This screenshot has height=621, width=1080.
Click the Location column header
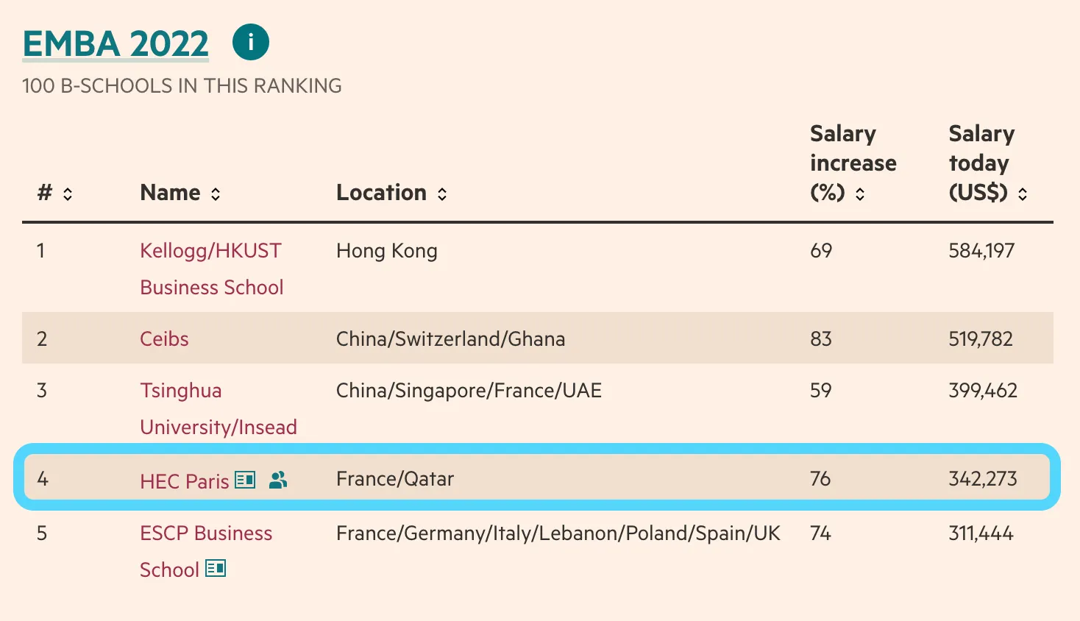click(x=381, y=193)
